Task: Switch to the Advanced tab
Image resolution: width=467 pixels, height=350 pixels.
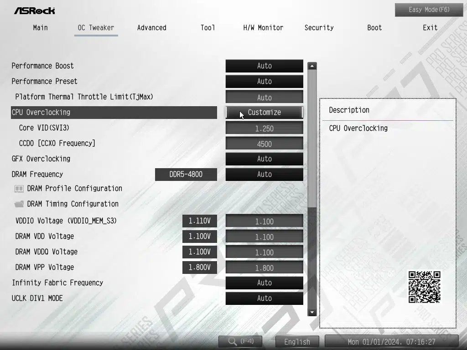Action: click(151, 28)
